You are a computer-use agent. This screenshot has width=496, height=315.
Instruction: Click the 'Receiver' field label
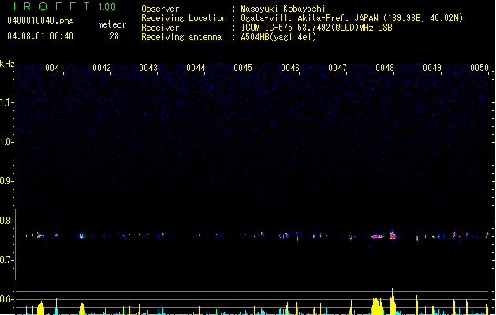[160, 28]
